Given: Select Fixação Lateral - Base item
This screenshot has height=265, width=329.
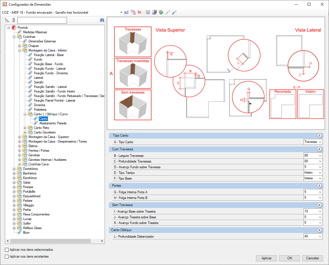Looking at the screenshot, I should (49, 55).
